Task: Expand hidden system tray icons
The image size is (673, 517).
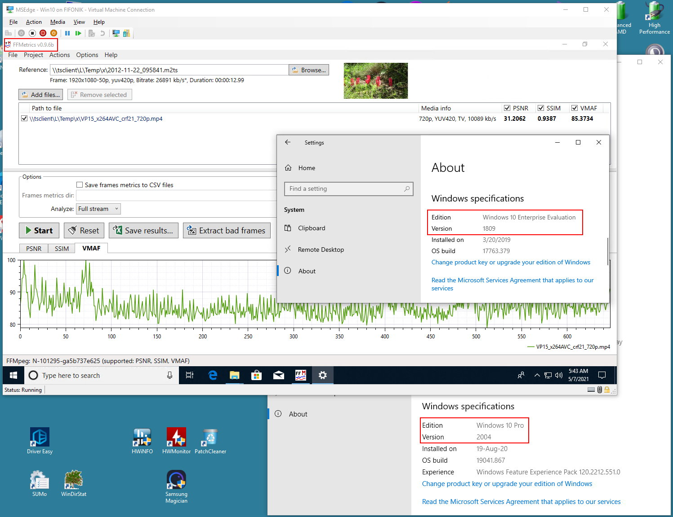Action: click(537, 375)
